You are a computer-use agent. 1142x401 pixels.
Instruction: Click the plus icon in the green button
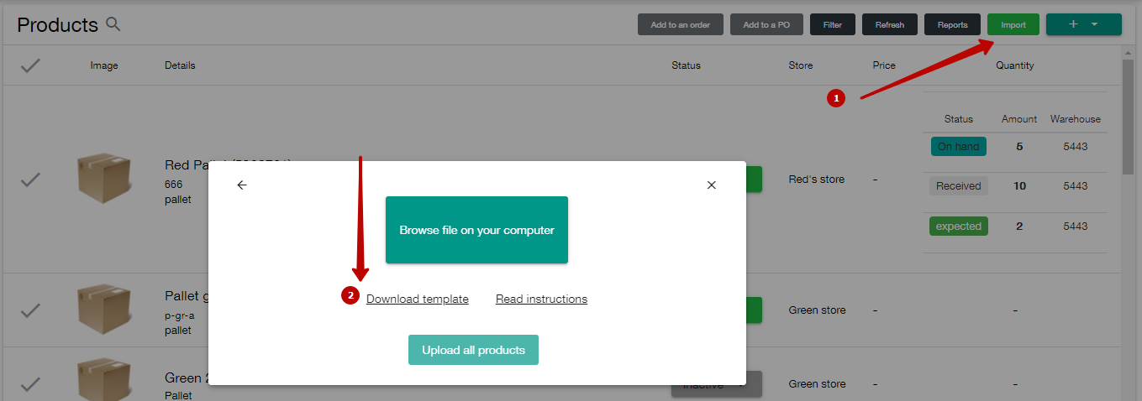coord(1073,24)
